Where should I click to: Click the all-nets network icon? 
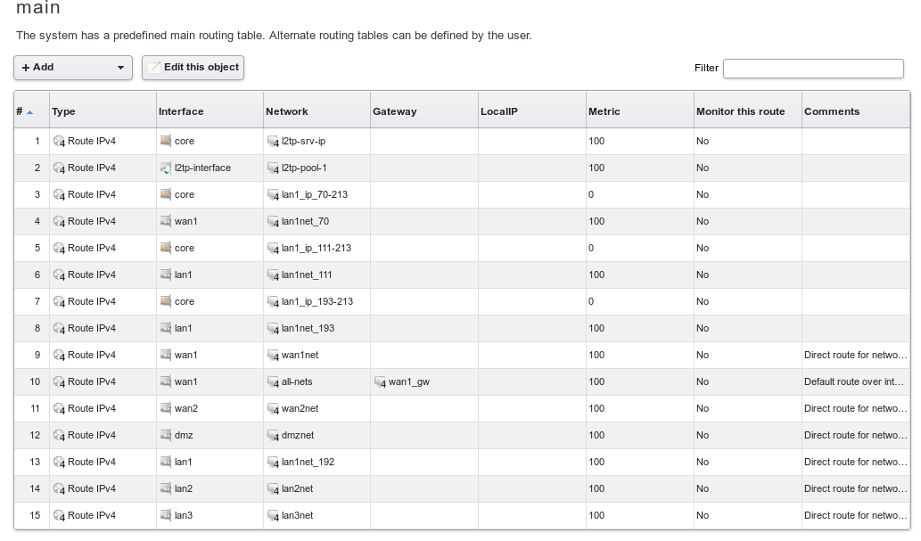pos(273,382)
